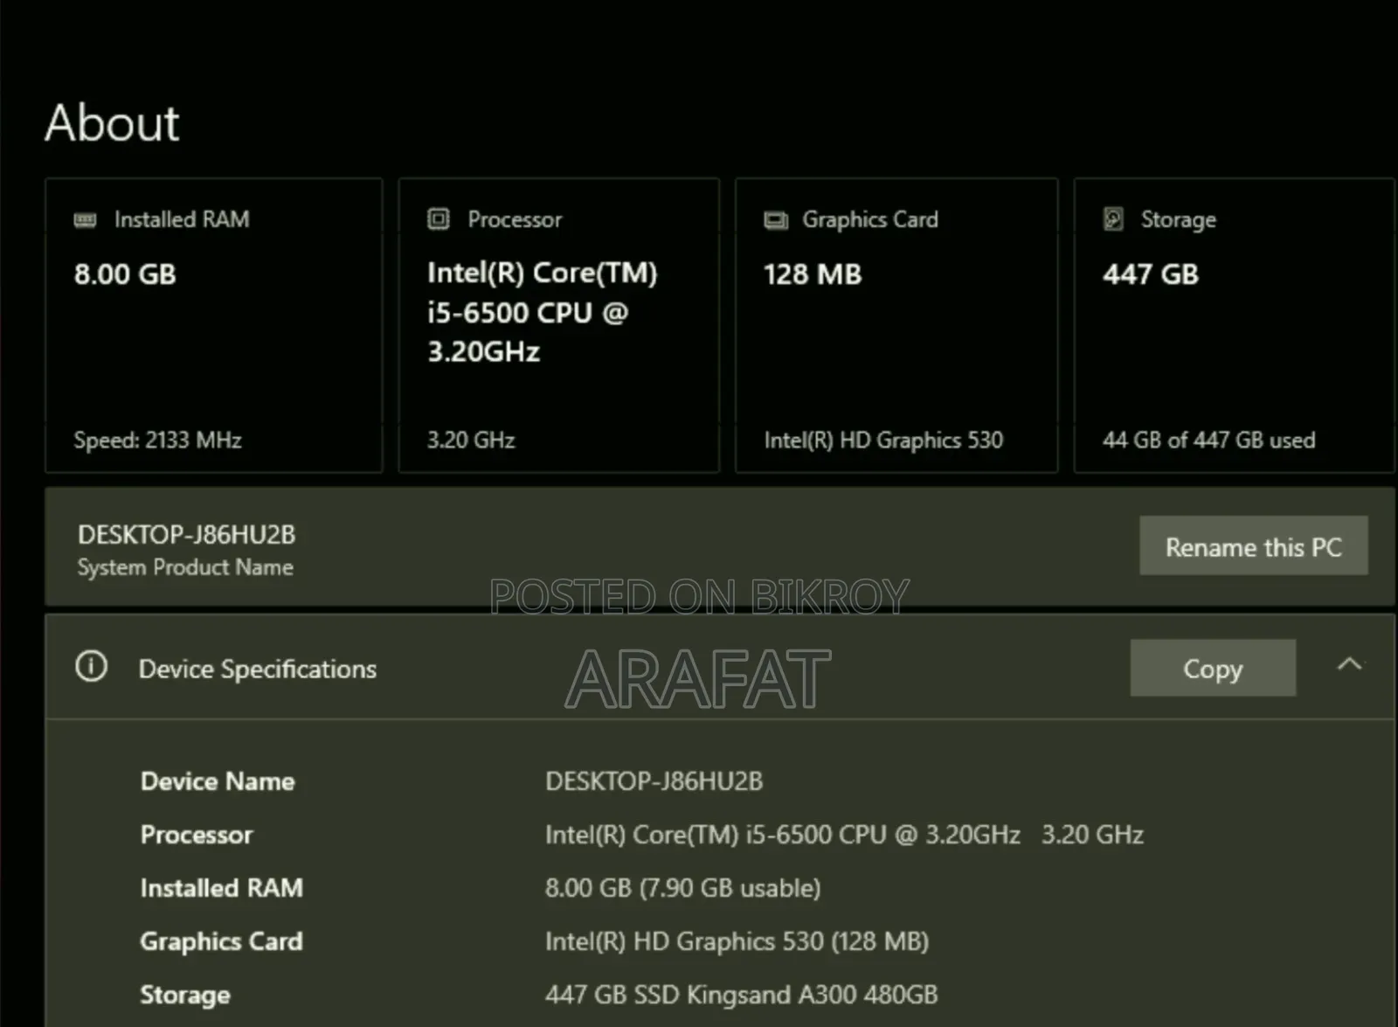Select the DESKTOP-J86HU2B value in specifications list

tap(654, 781)
